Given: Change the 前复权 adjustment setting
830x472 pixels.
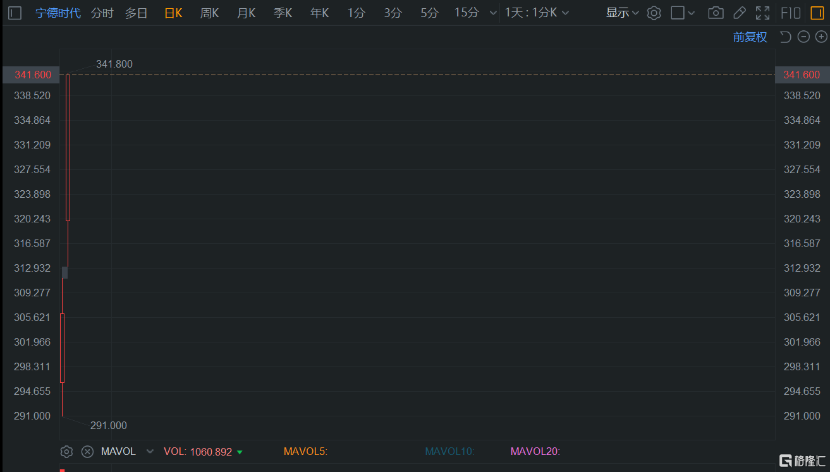Looking at the screenshot, I should click(x=750, y=37).
